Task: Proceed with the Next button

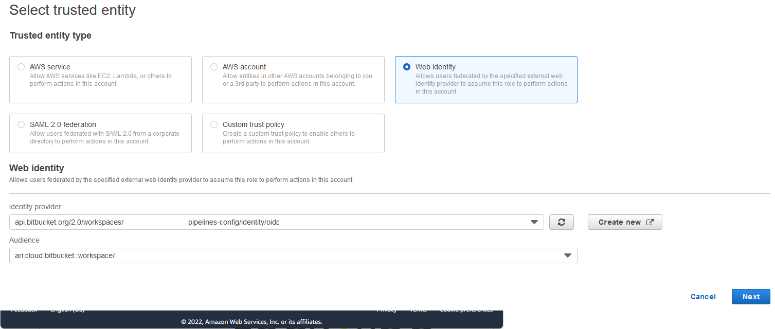Action: (751, 297)
